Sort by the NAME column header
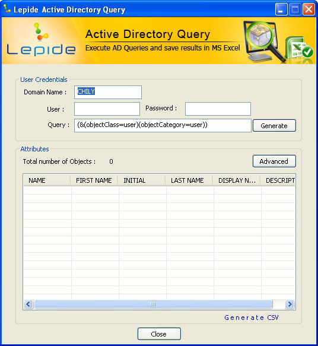Image resolution: width=318 pixels, height=346 pixels. click(47, 180)
